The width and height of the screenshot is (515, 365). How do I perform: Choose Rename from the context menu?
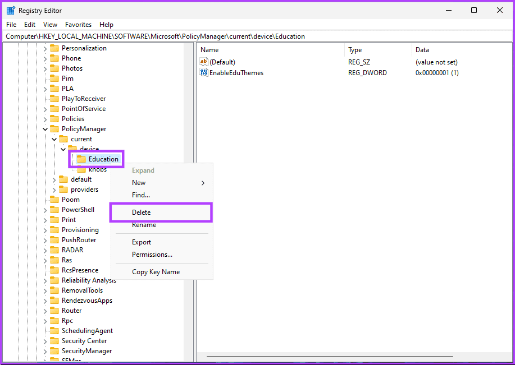click(162, 225)
